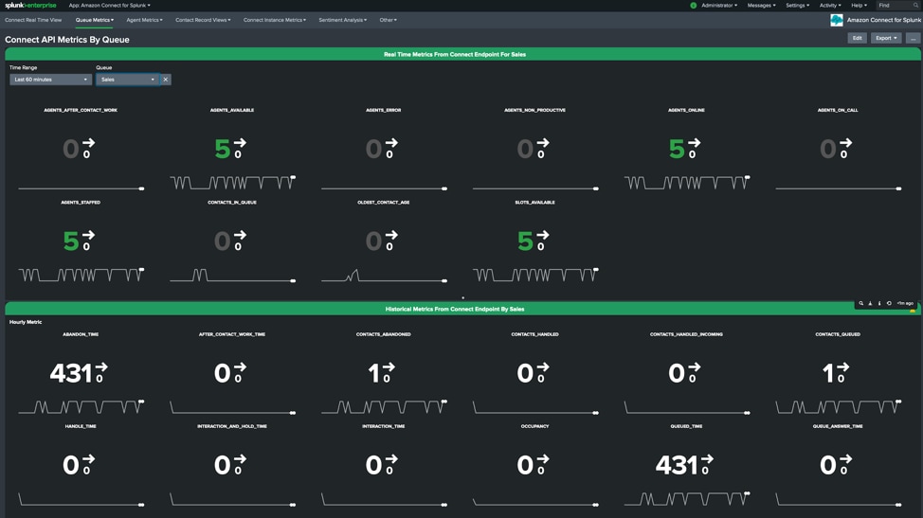Screen dimensions: 923x518
Task: Click the trend arrow under ABANDON_TIME
Action: coord(101,367)
